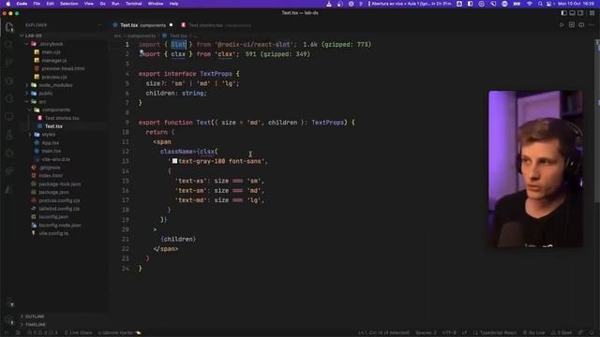The height and width of the screenshot is (337, 600).
Task: Open Text.stories.tsx in the explorer tree
Action: (x=62, y=118)
